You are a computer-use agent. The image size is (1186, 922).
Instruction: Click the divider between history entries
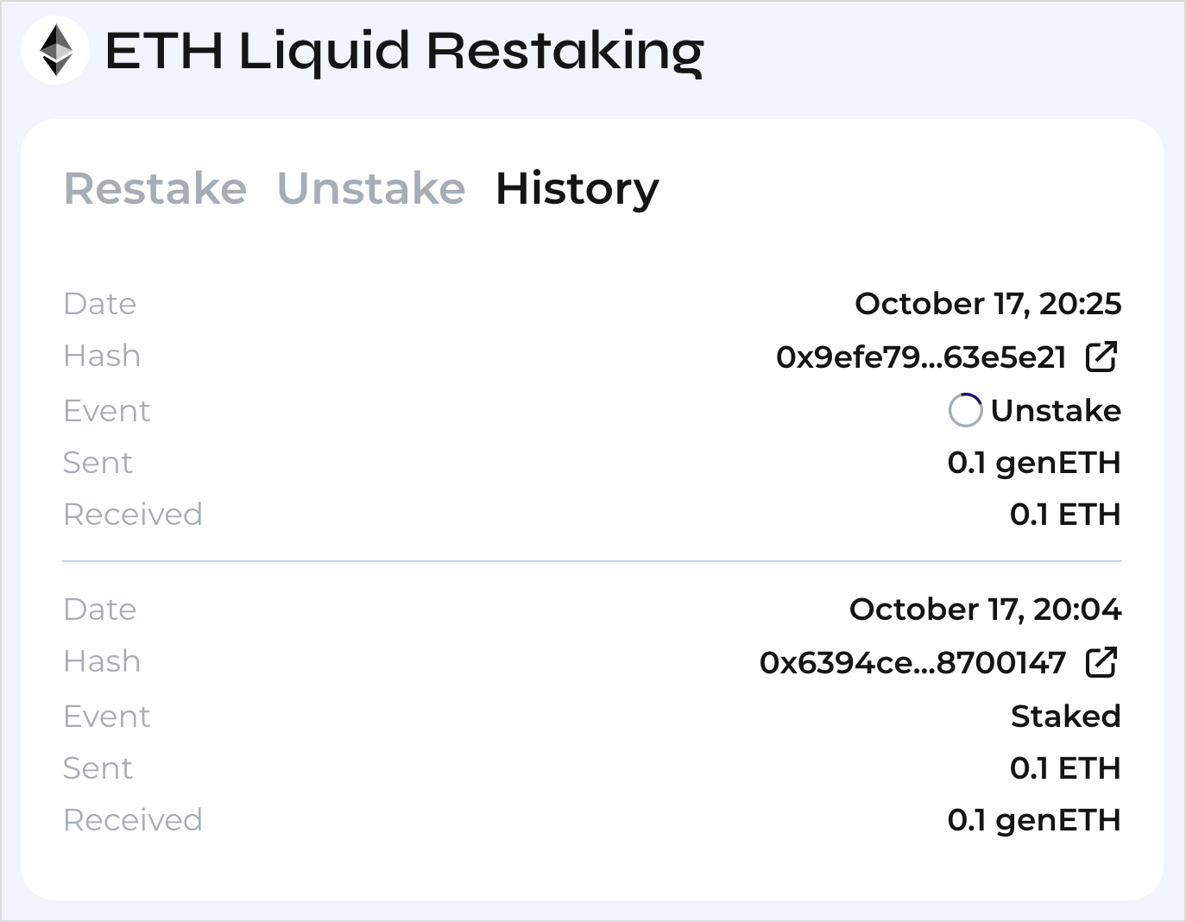click(x=592, y=561)
